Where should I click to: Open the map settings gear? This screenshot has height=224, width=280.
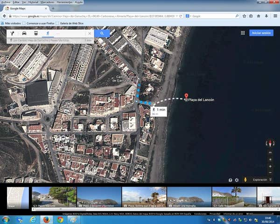237,180
